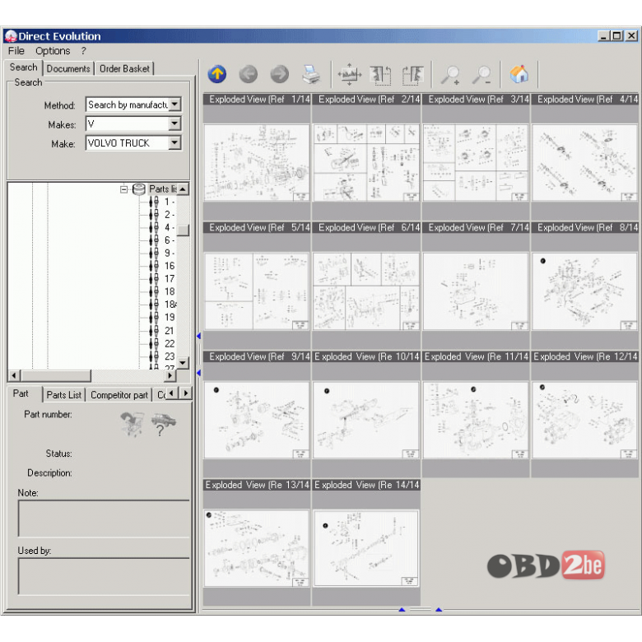Open Exploded View 10/14 thumbnail
The height and width of the screenshot is (642, 642).
pos(366,420)
